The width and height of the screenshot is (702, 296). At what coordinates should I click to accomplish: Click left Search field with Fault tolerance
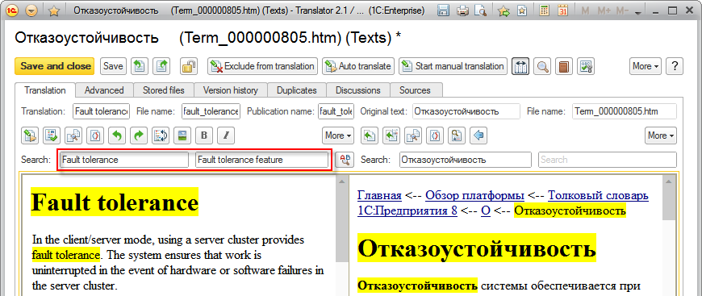[124, 160]
